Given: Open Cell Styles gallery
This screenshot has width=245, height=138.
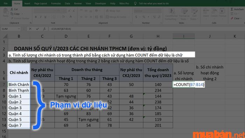Looking at the screenshot, I should coord(194,14).
